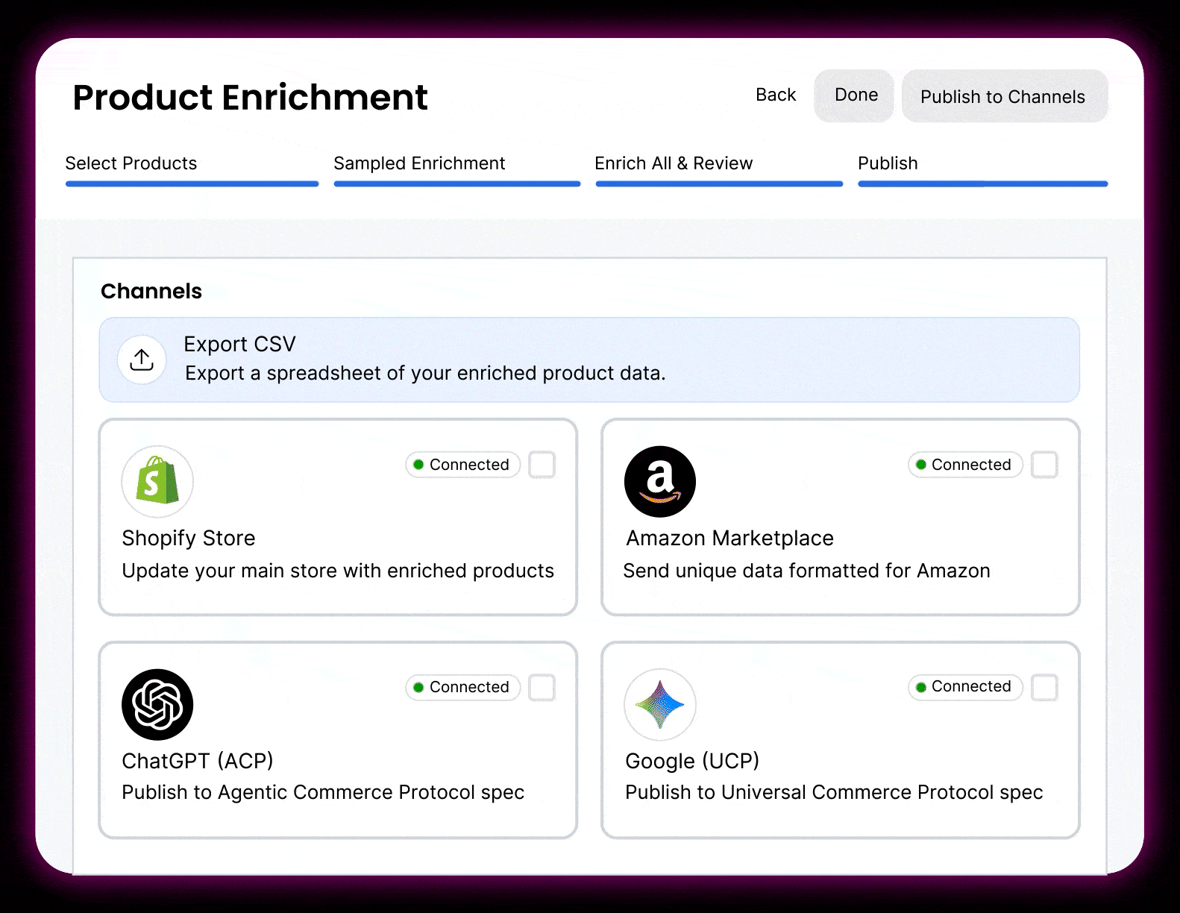The image size is (1180, 913).
Task: Click ChatGPT (ACP) Connected status badge
Action: coord(462,687)
